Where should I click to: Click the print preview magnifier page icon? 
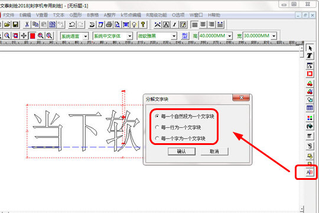click(118, 25)
